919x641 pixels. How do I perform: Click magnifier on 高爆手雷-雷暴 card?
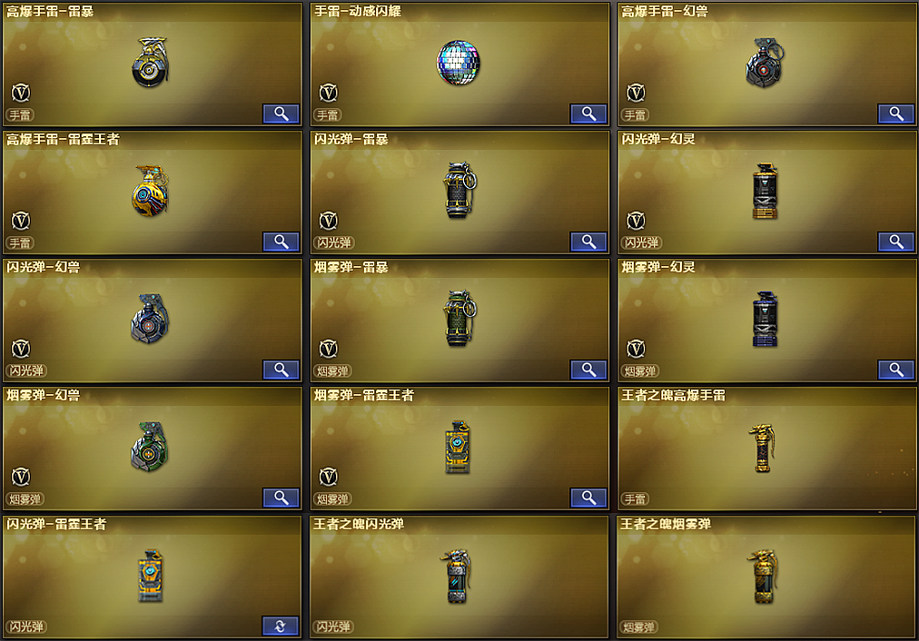pyautogui.click(x=281, y=113)
